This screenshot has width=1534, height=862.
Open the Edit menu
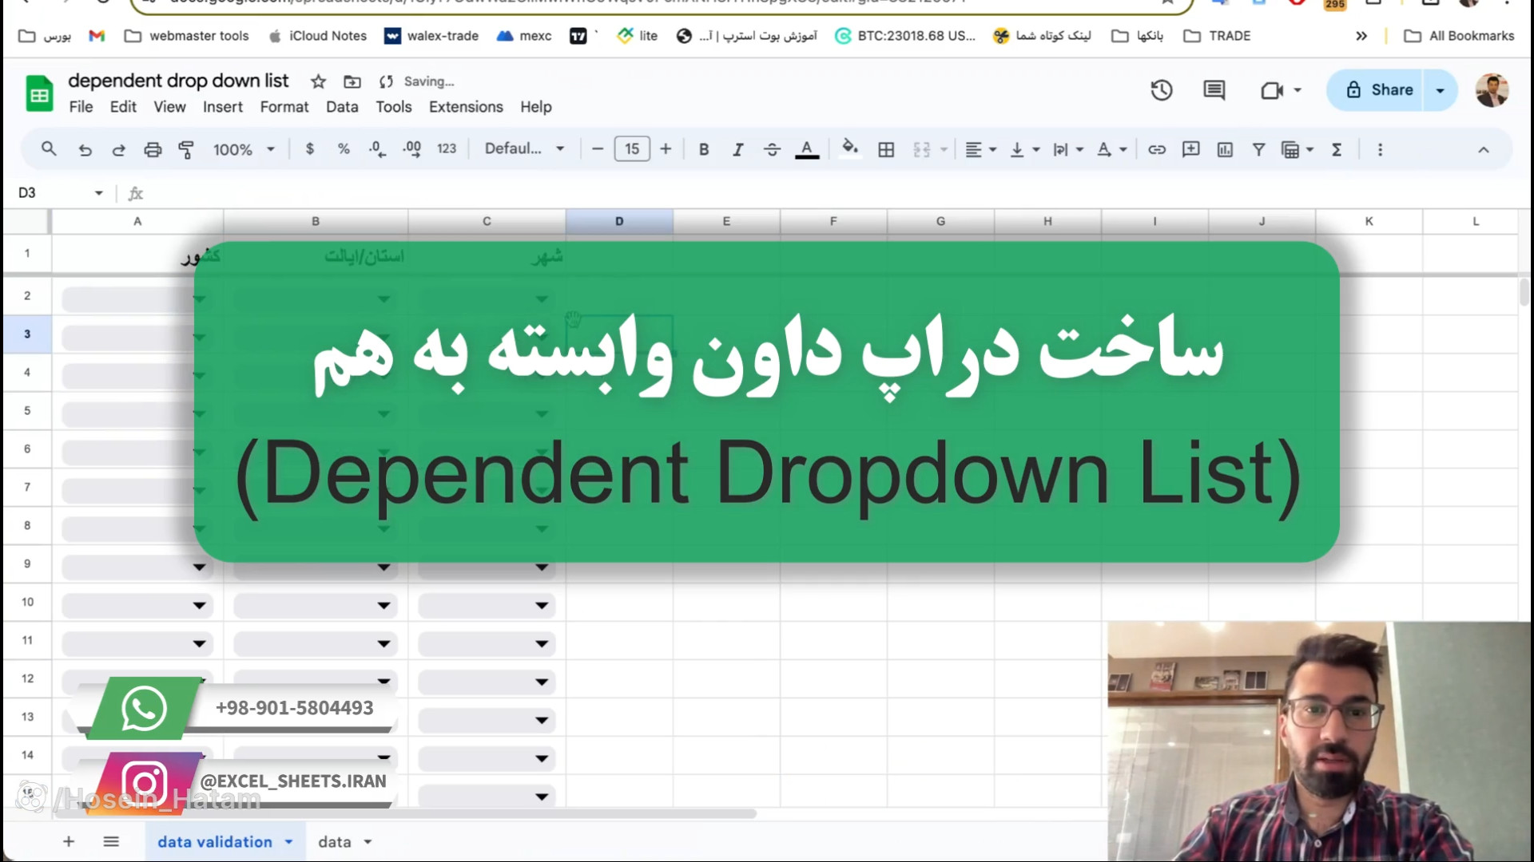pos(123,107)
